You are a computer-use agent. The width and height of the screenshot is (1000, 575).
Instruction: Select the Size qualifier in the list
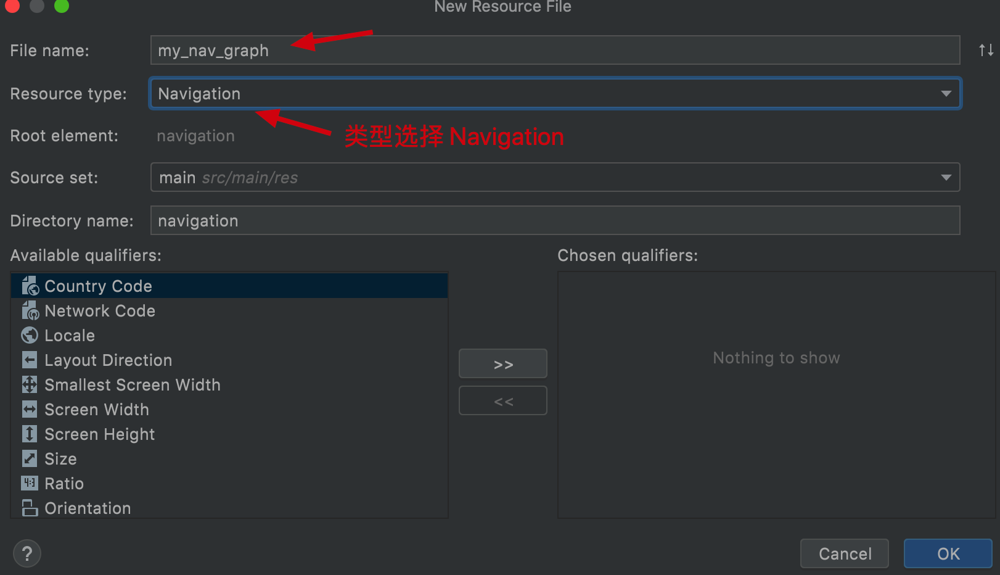(x=60, y=458)
